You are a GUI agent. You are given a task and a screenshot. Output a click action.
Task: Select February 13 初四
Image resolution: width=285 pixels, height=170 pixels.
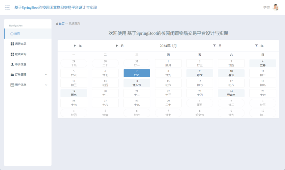(105, 83)
